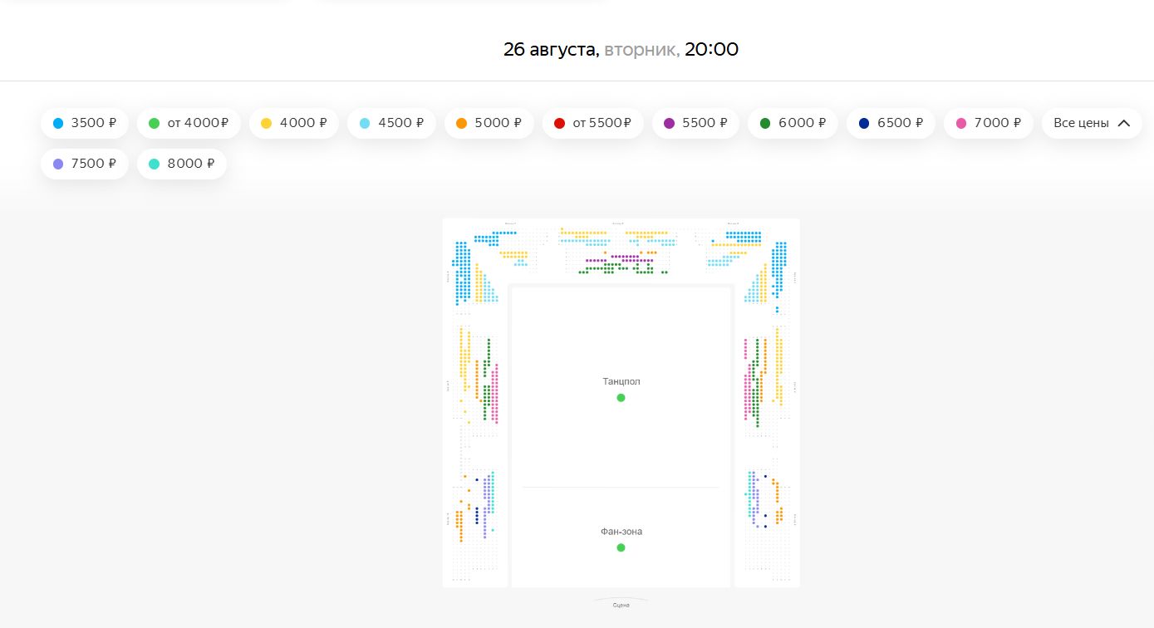
Task: Click the Фан-зона zone label
Action: tap(621, 532)
